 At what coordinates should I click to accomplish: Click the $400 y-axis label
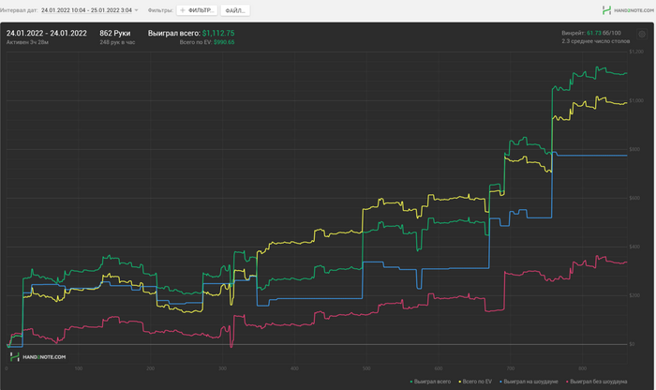(634, 247)
